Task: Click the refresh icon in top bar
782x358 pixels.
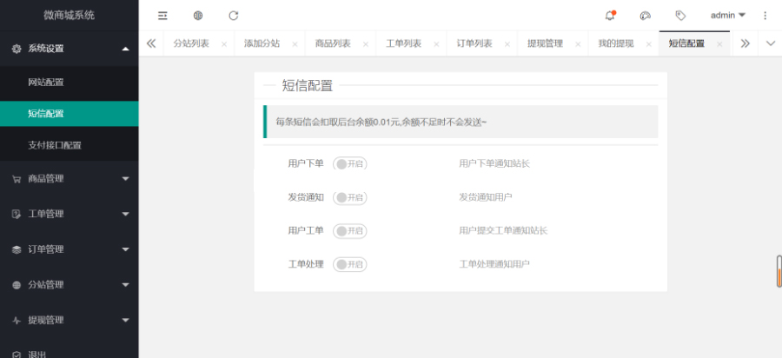Action: coord(233,16)
